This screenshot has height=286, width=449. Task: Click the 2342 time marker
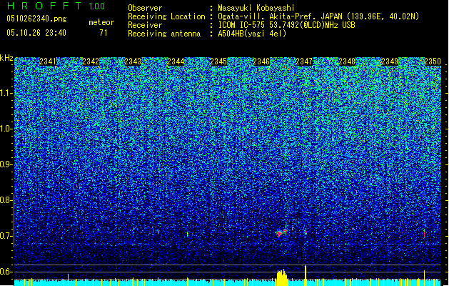pyautogui.click(x=91, y=61)
